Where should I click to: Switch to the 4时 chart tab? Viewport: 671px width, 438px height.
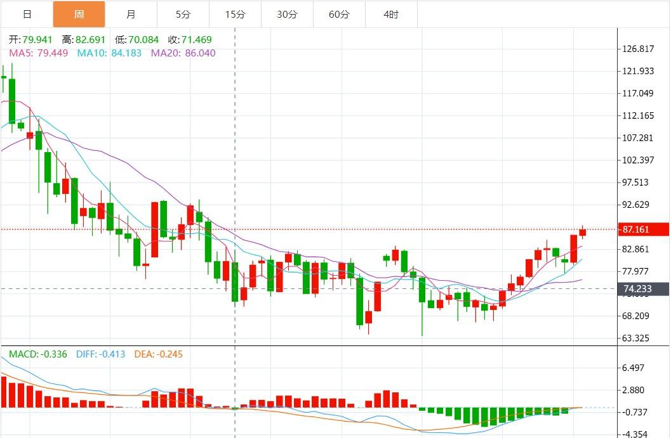pos(391,14)
